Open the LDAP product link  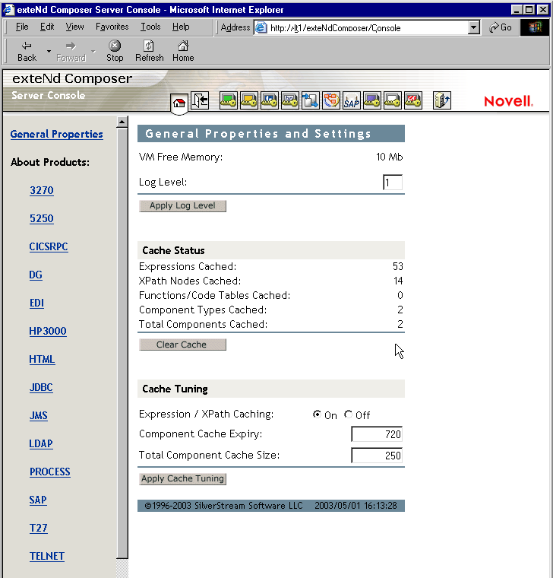coord(41,443)
